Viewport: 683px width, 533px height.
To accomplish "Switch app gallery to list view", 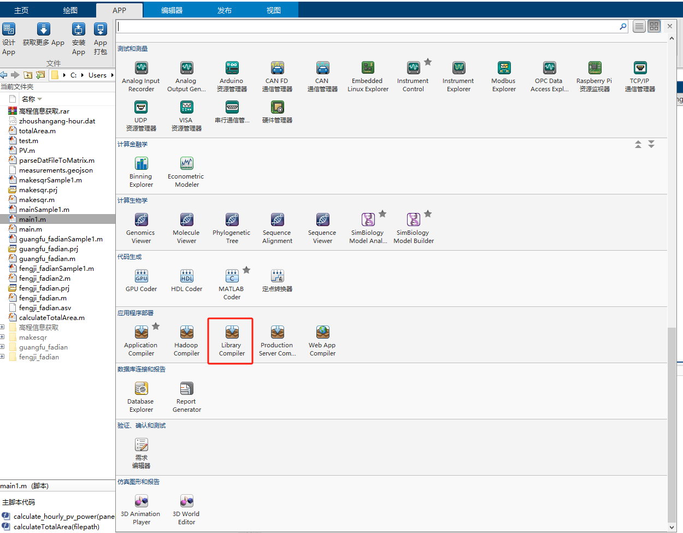I will [639, 26].
